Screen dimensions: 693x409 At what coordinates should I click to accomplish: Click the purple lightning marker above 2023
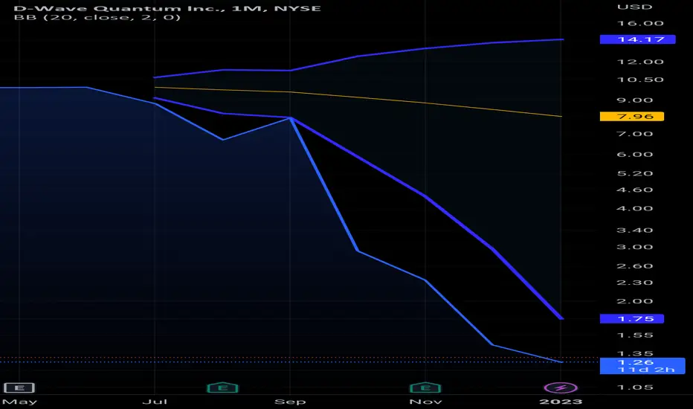click(x=561, y=387)
